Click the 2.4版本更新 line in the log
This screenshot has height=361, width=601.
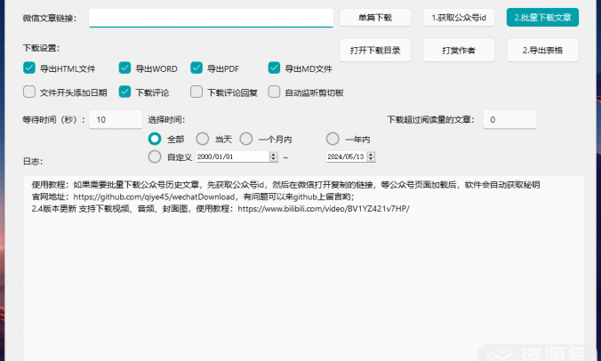(220, 209)
